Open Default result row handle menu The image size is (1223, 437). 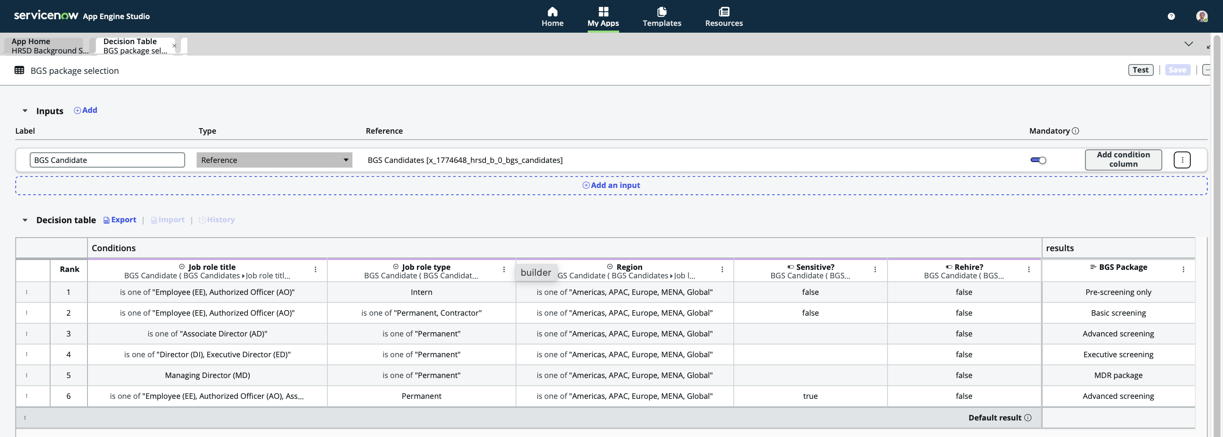(x=25, y=417)
